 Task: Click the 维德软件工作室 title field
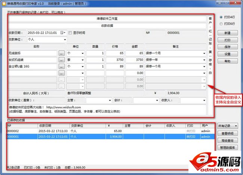coord(107,19)
